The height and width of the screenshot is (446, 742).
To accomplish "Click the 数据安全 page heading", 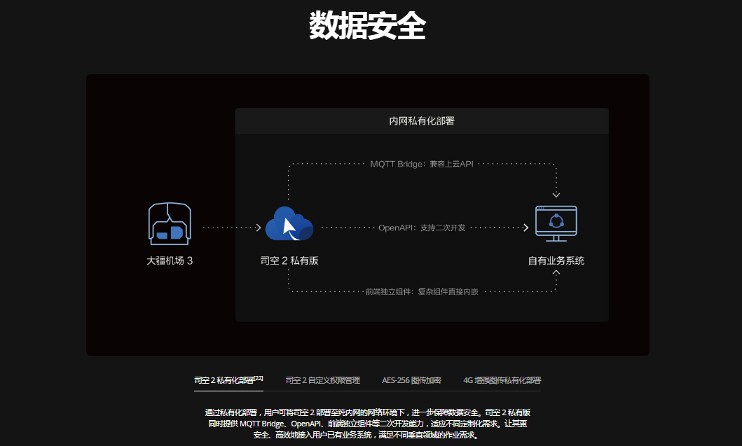I will coord(368,27).
